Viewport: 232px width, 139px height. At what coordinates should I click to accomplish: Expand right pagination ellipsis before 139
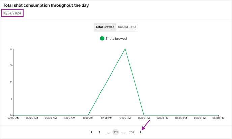pos(124,132)
